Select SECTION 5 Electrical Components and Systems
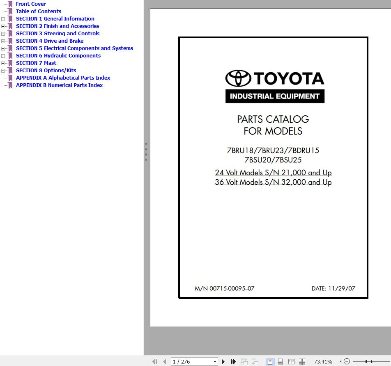This screenshot has height=366, width=391. (75, 48)
